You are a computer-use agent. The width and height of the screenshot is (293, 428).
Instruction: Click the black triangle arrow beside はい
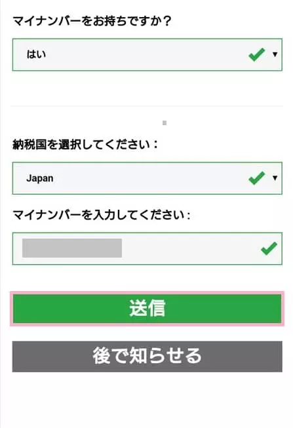[275, 54]
